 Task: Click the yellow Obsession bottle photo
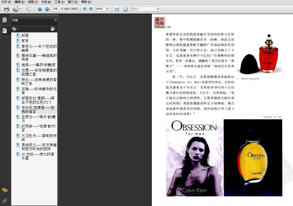click(x=253, y=158)
